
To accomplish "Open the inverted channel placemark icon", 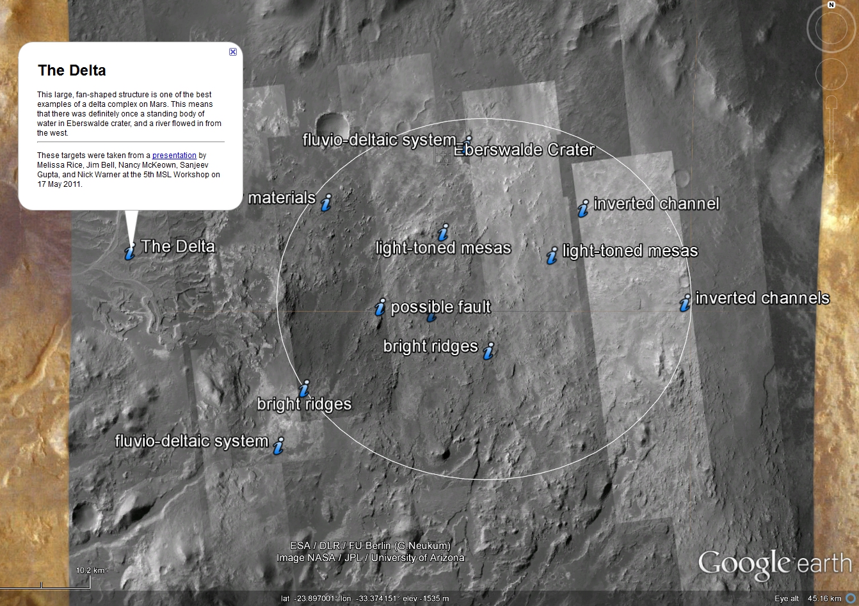I will [583, 209].
